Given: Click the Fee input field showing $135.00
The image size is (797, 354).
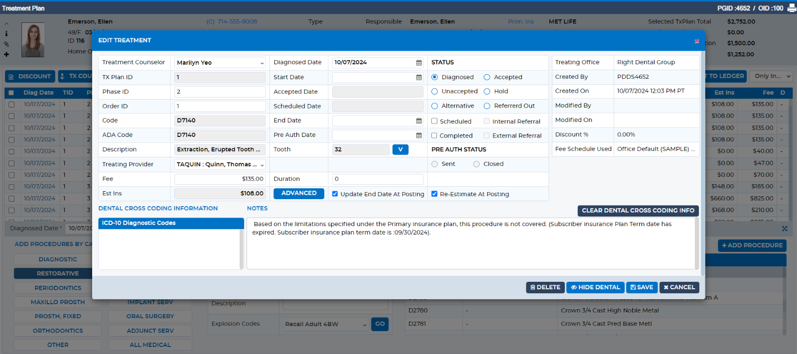Looking at the screenshot, I should coord(220,179).
